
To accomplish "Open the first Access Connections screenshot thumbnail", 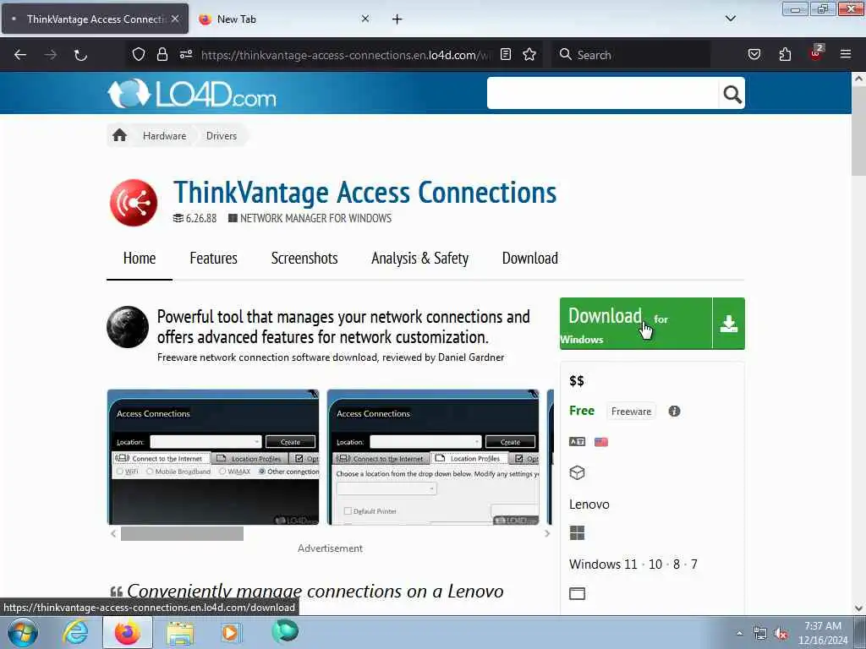I will [x=213, y=457].
